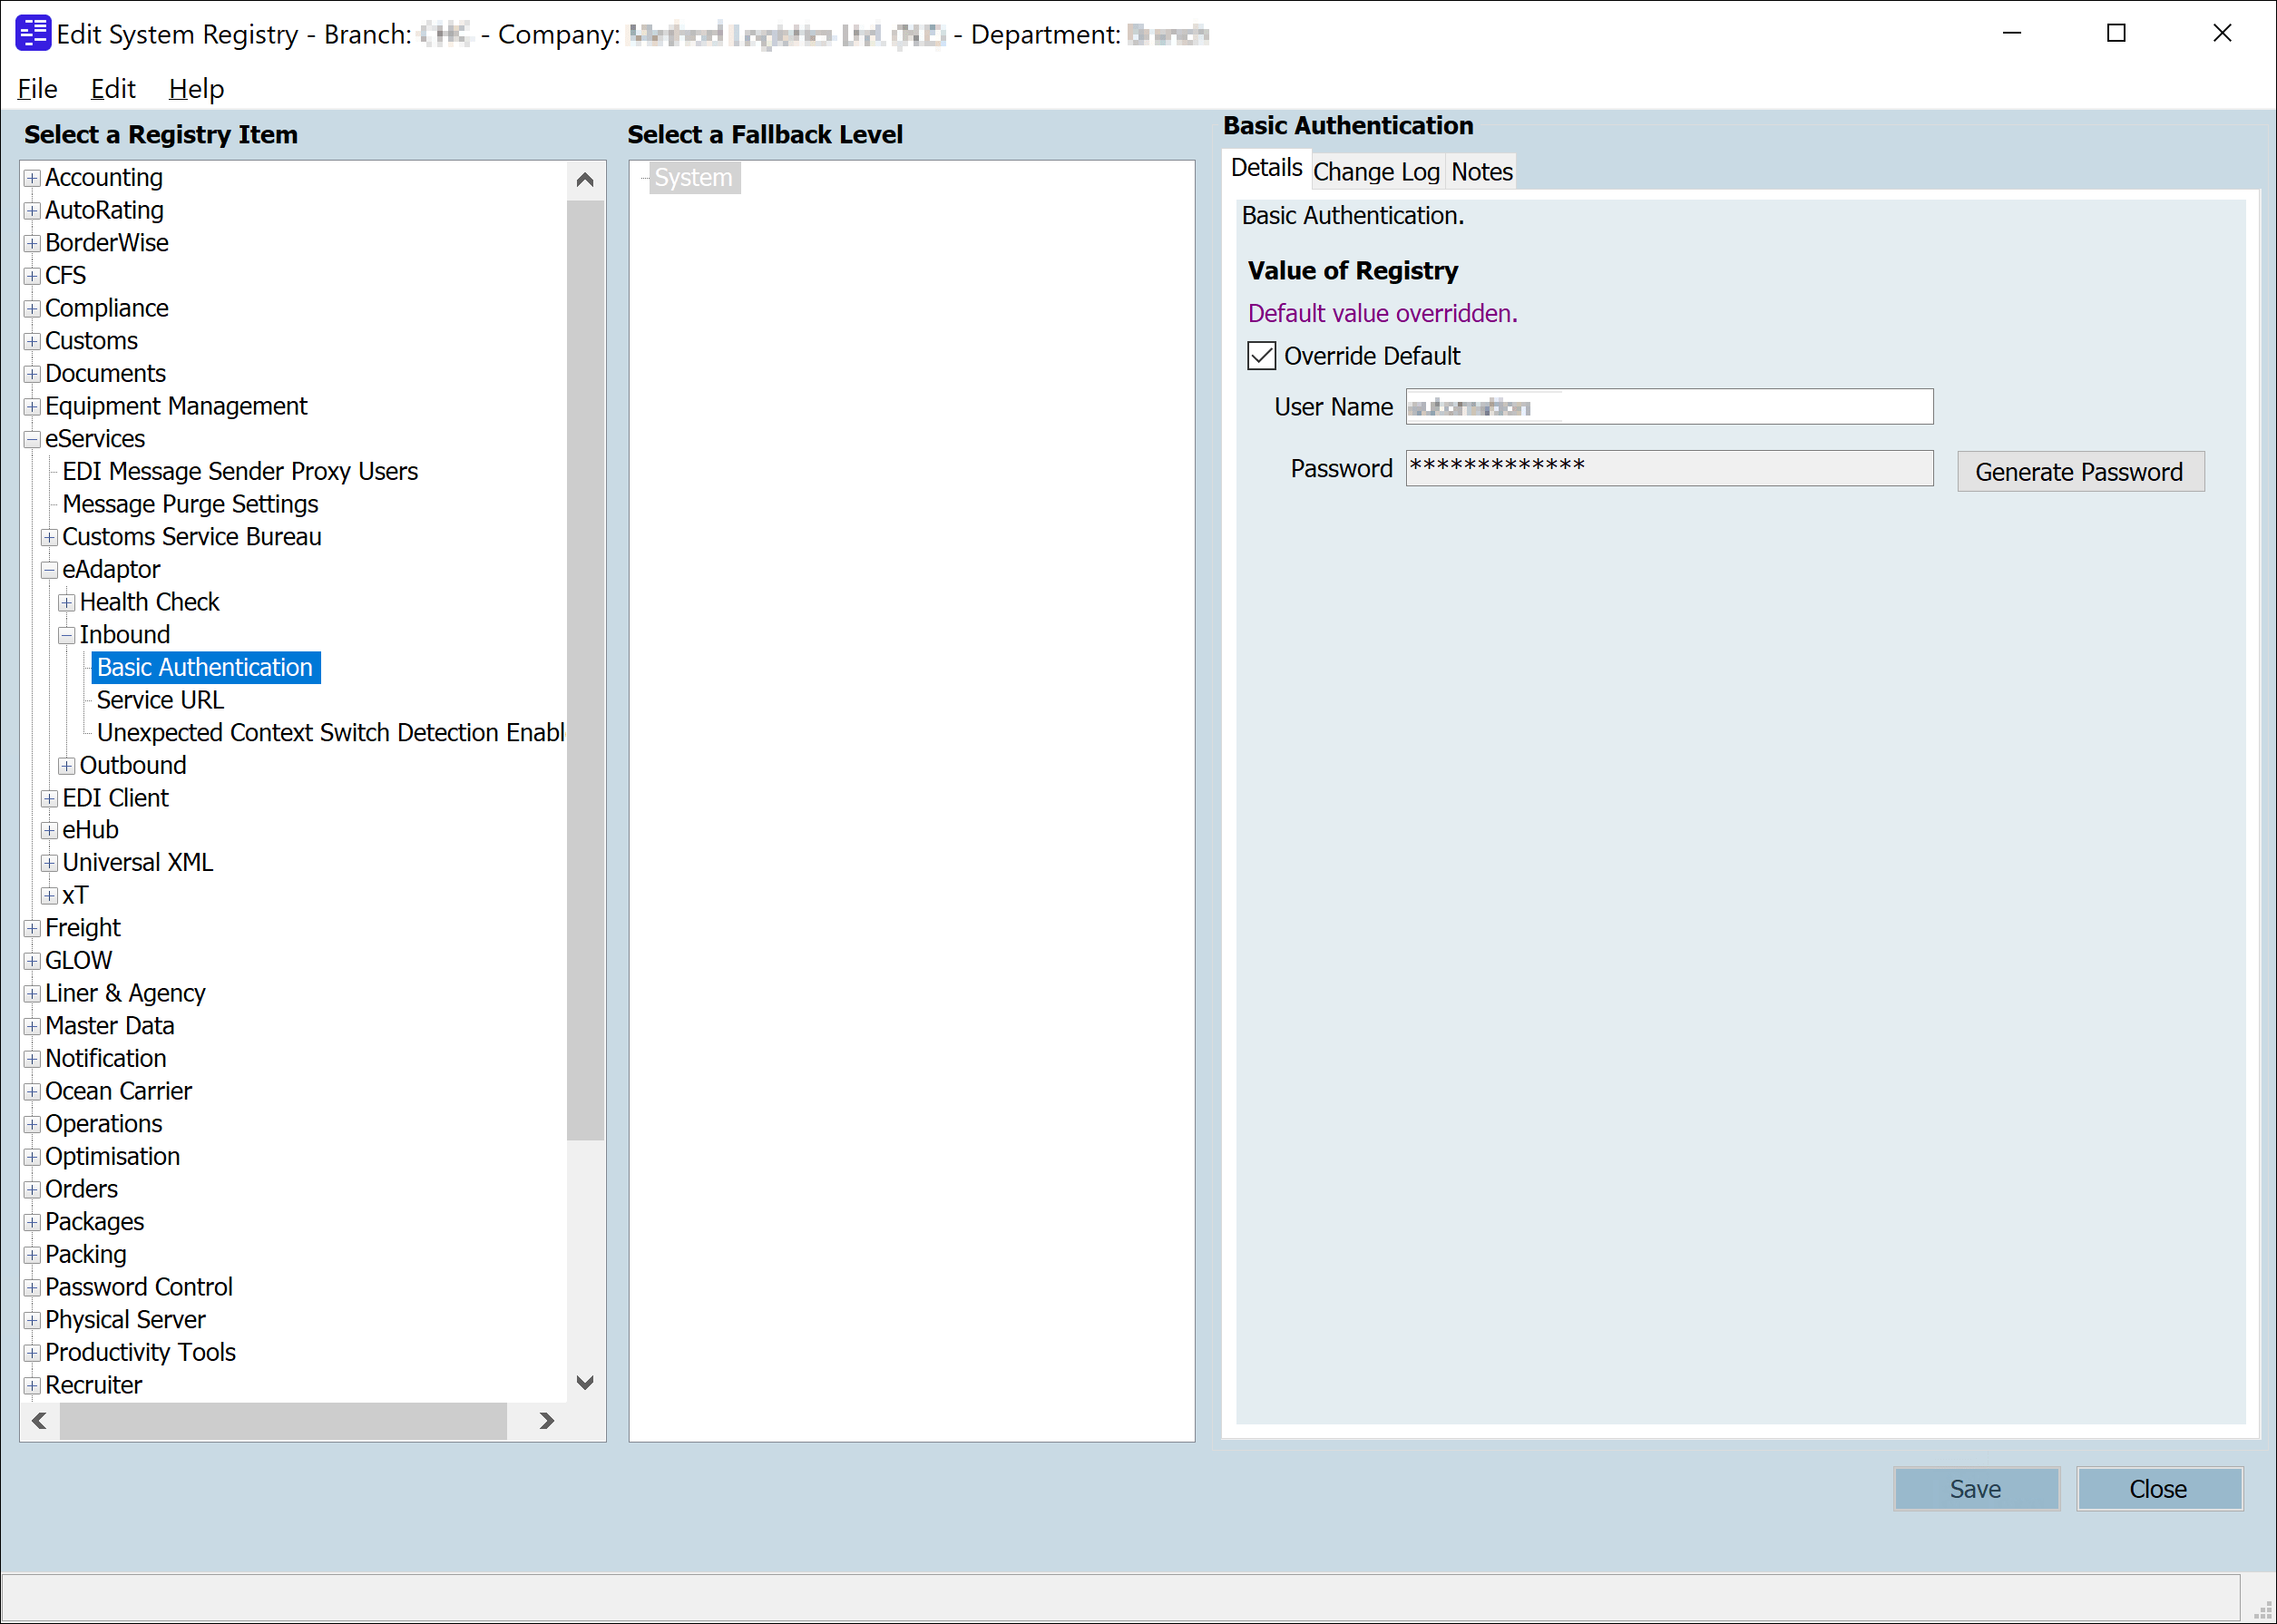
Task: Select the Service URL registry item
Action: coord(159,700)
